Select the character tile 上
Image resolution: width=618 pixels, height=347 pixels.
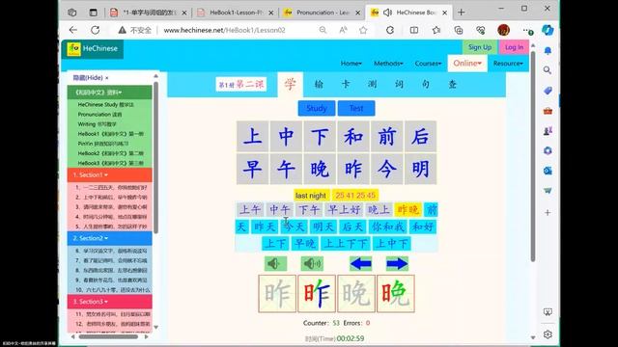pyautogui.click(x=253, y=136)
